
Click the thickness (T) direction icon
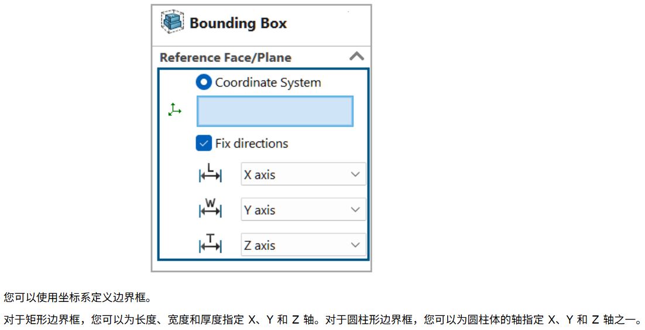(210, 245)
